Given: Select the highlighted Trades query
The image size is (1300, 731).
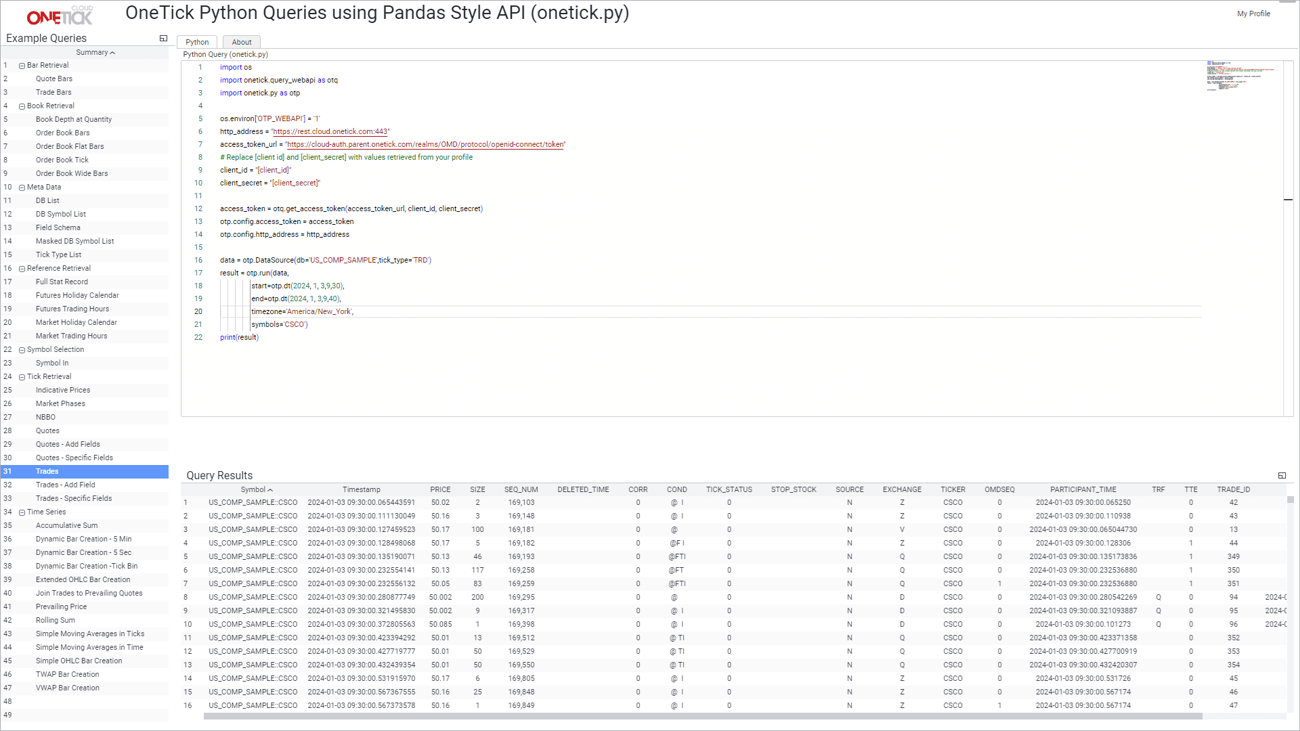Looking at the screenshot, I should 85,471.
